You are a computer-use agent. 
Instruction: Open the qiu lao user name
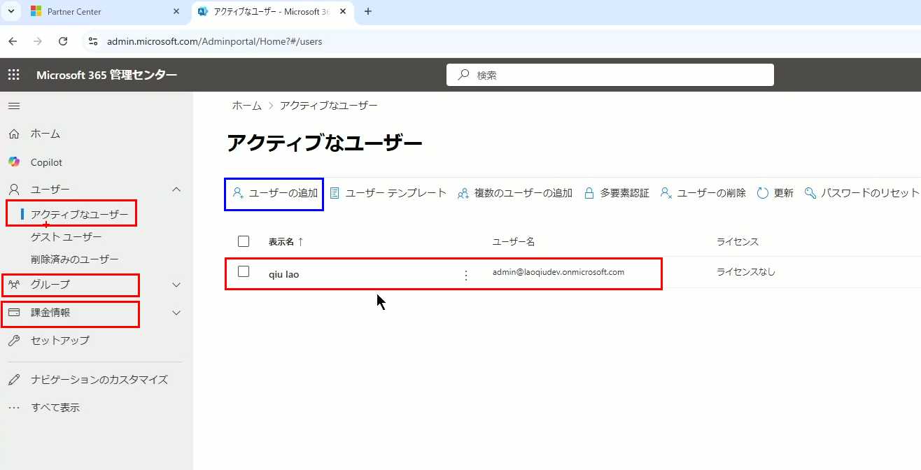[x=283, y=274]
